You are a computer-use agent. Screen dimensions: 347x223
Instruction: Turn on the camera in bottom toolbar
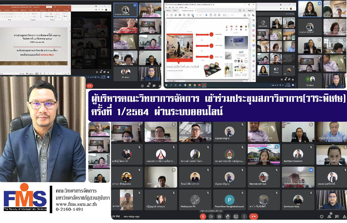pos(211,216)
